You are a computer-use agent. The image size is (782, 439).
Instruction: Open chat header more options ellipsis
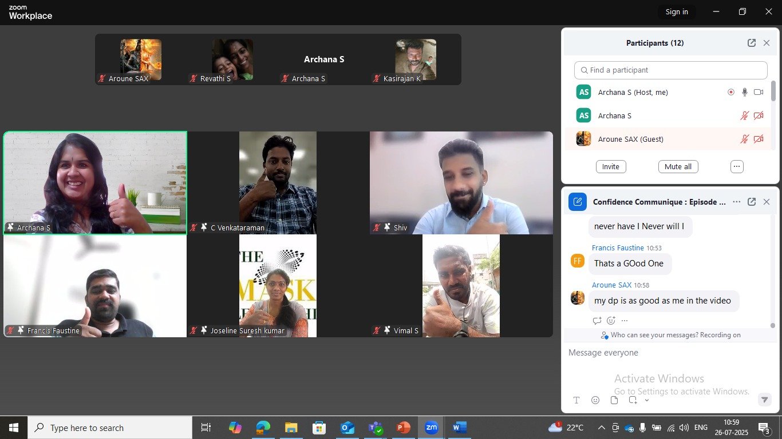click(736, 202)
